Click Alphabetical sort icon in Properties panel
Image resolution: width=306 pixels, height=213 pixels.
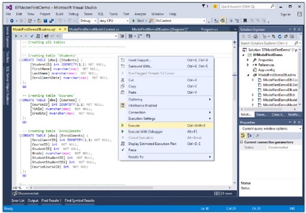(248, 135)
